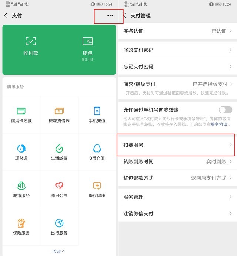This screenshot has height=256, width=237.
Task: Select 实名认证 menu row label
Action: click(133, 31)
